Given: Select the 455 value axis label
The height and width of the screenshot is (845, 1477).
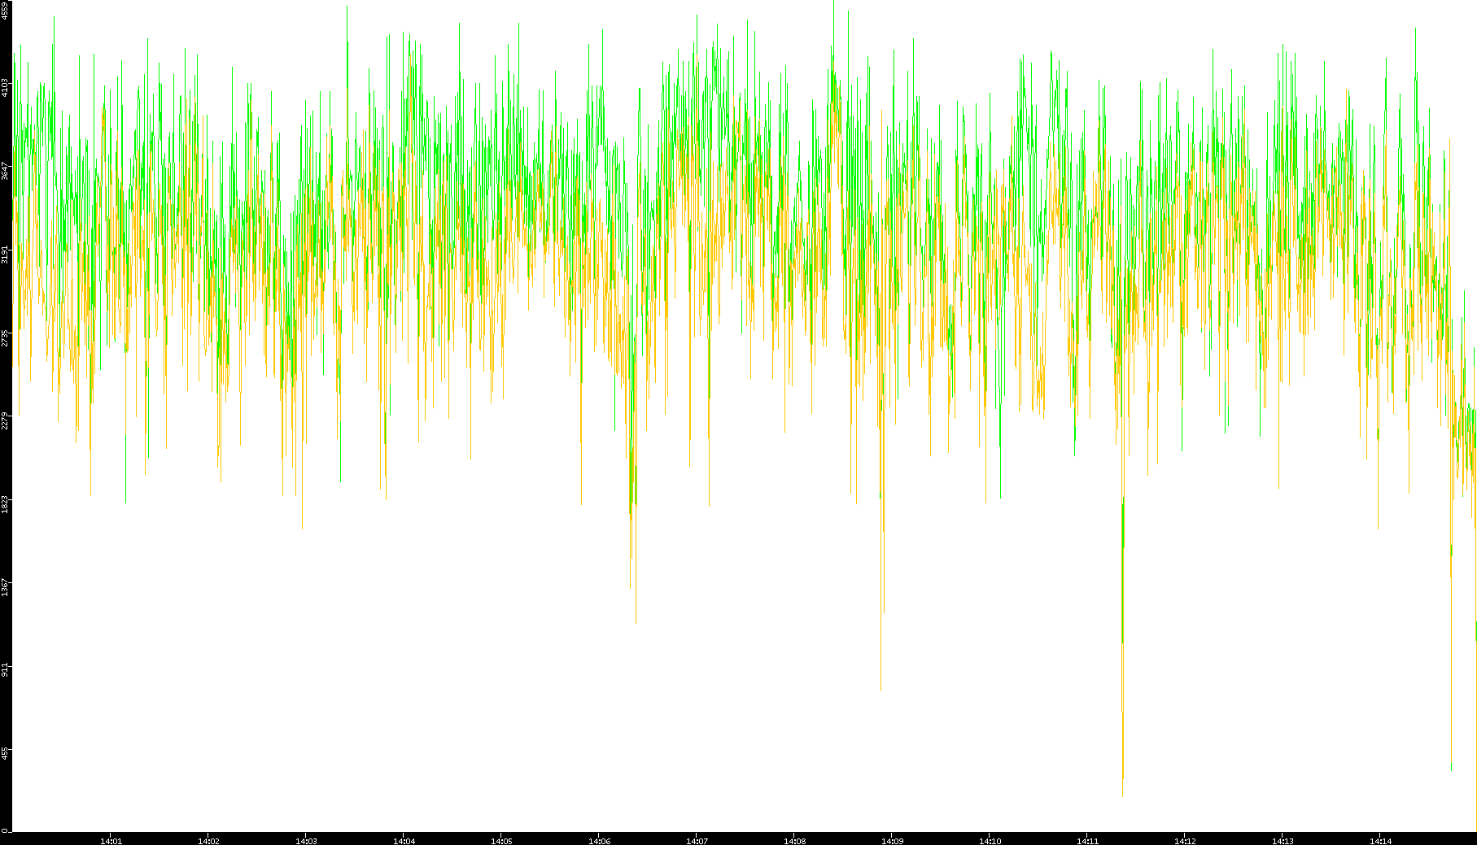Looking at the screenshot, I should tap(5, 753).
